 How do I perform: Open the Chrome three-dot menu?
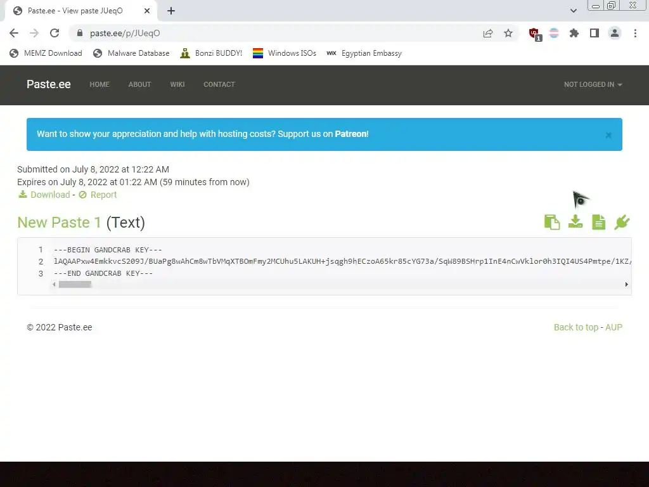click(635, 33)
